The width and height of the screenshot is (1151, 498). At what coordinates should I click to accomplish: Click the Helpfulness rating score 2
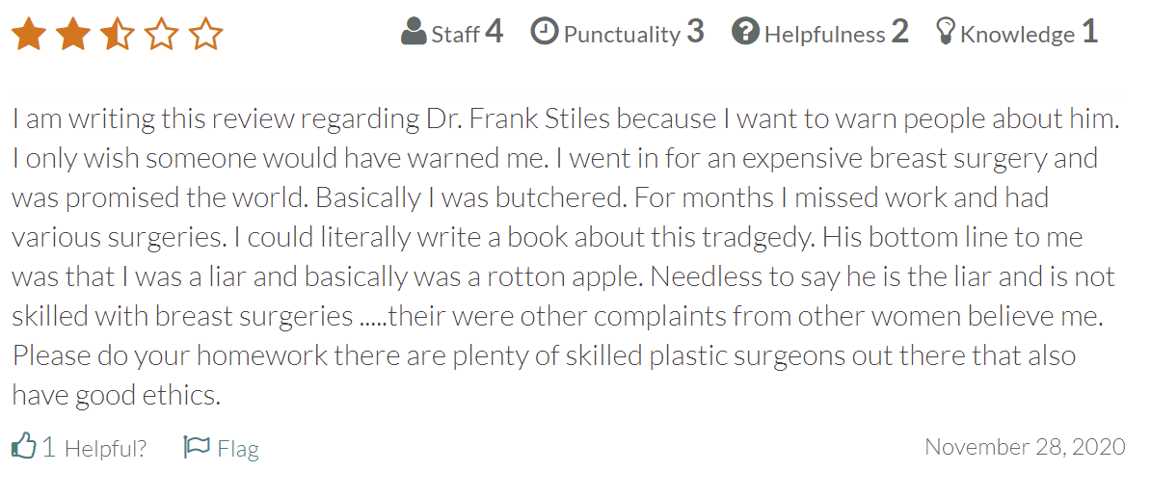coord(899,33)
